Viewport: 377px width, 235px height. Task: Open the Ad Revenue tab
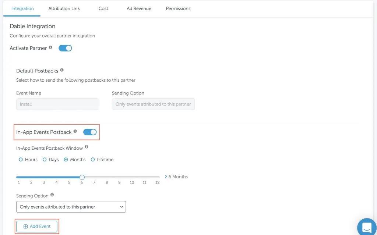pos(139,8)
